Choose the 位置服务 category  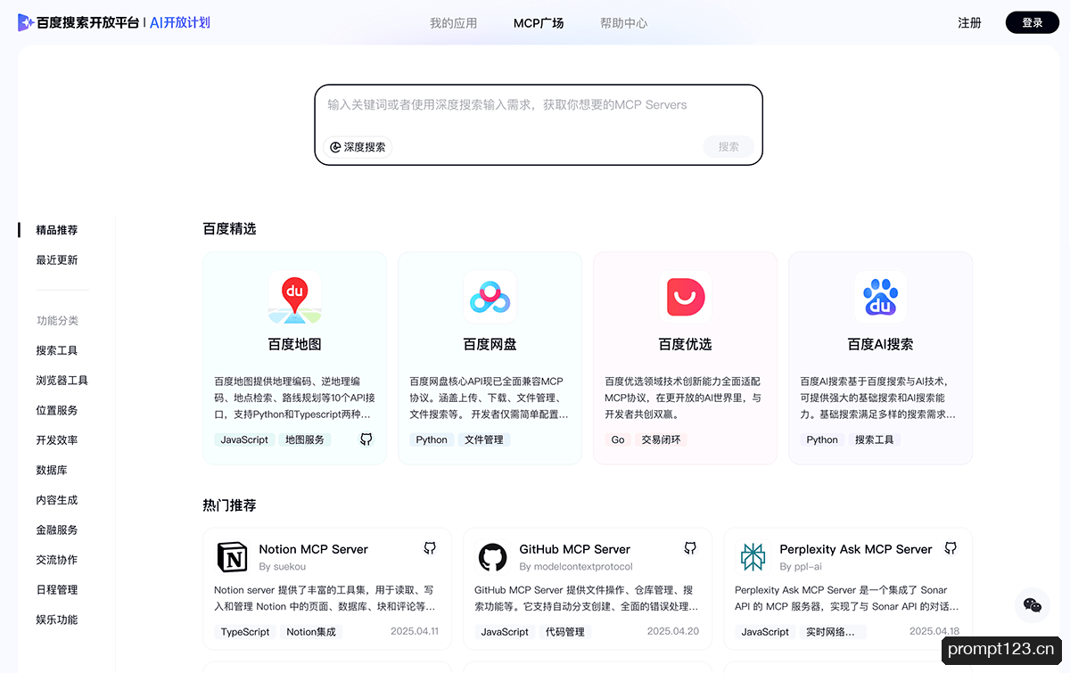57,410
